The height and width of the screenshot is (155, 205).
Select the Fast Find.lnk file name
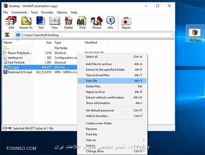pos(16,62)
